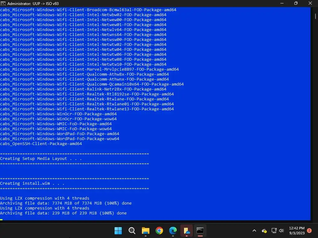Click the Qualcomm-Athw8x package line
The height and width of the screenshot is (238, 318).
[x=84, y=74]
